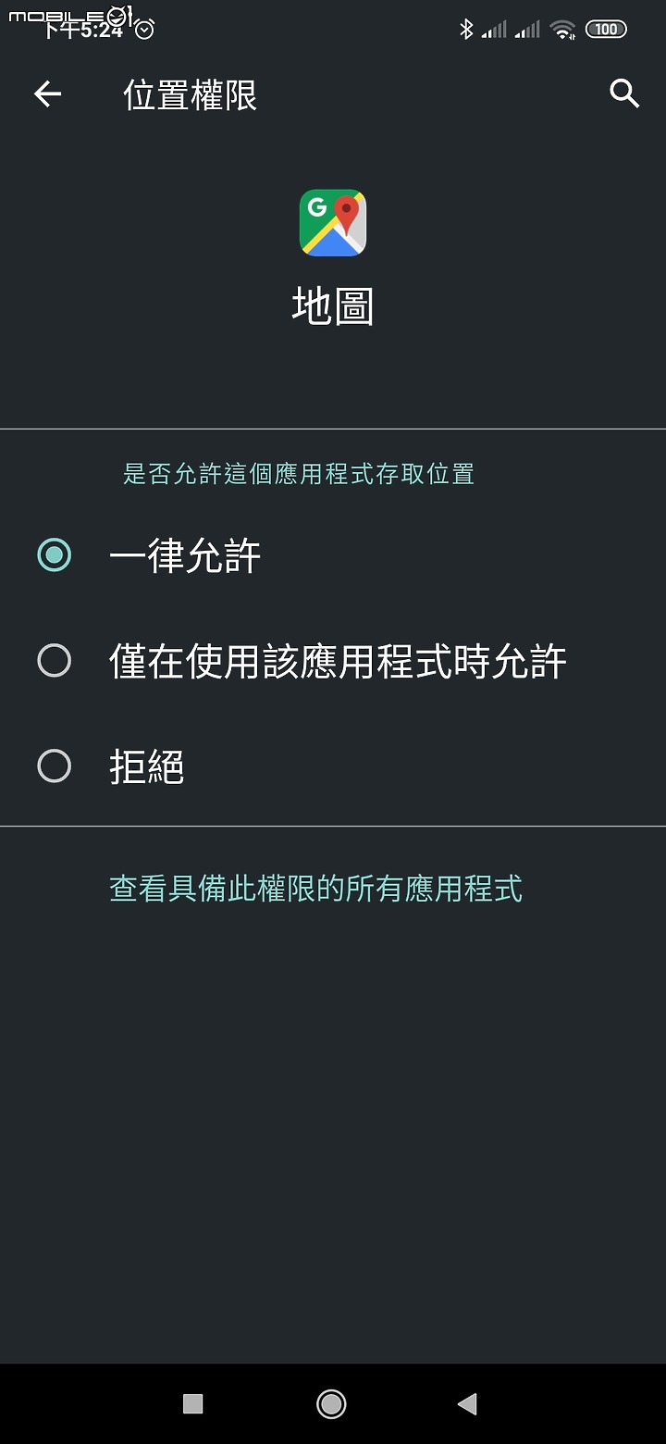Tap the battery level indicator

click(606, 30)
